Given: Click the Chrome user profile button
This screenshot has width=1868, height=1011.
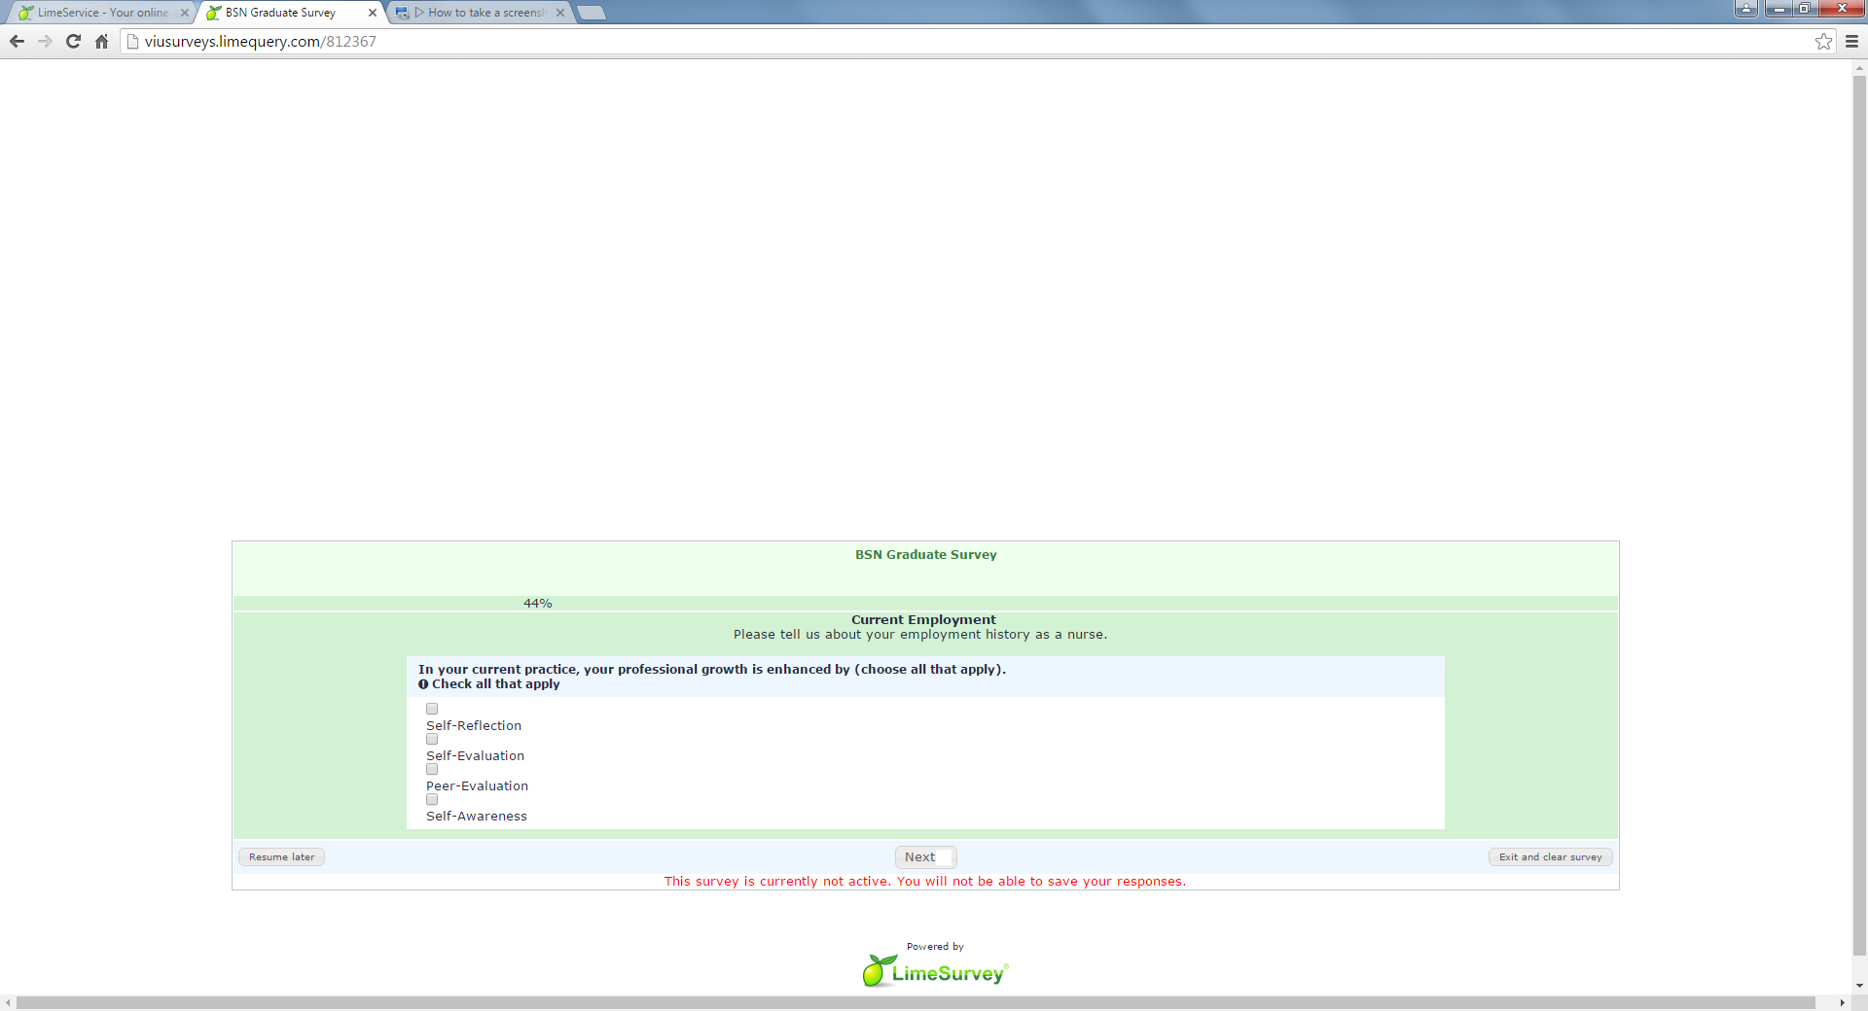Looking at the screenshot, I should coord(1745,9).
